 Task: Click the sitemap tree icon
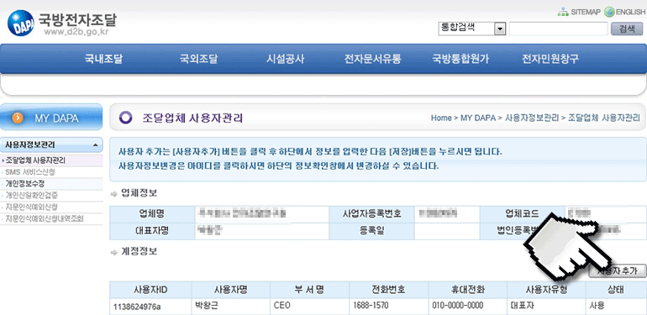[x=563, y=13]
